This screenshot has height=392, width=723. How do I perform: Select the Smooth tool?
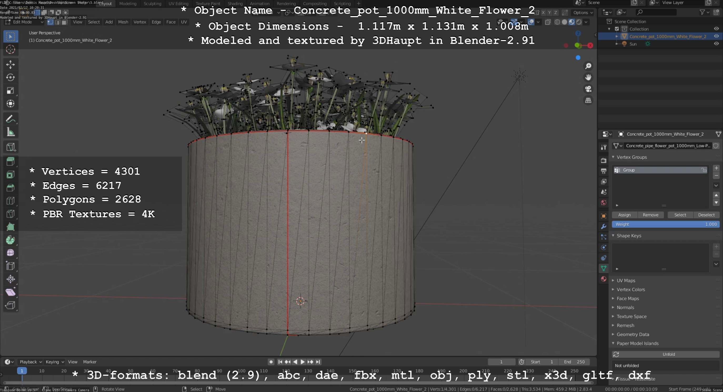coord(11,253)
